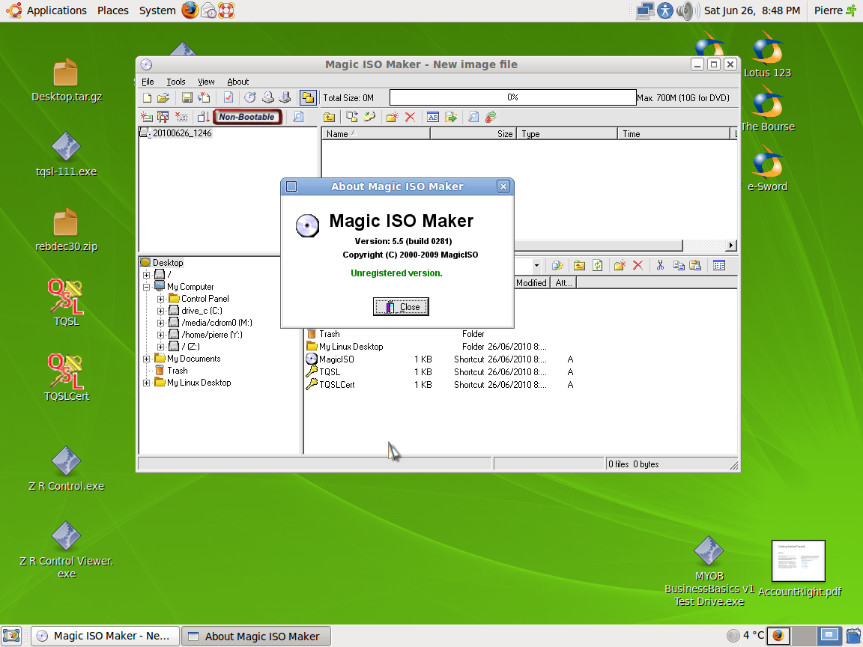Delete selected item with the red X icon
This screenshot has width=863, height=647.
coord(411,117)
